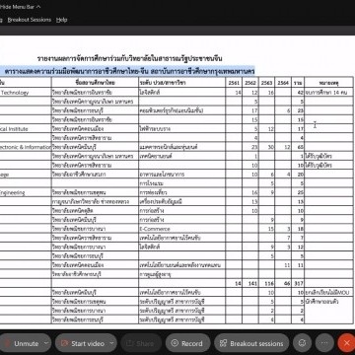Click the red leave meeting button
The height and width of the screenshot is (355, 355).
tap(346, 343)
